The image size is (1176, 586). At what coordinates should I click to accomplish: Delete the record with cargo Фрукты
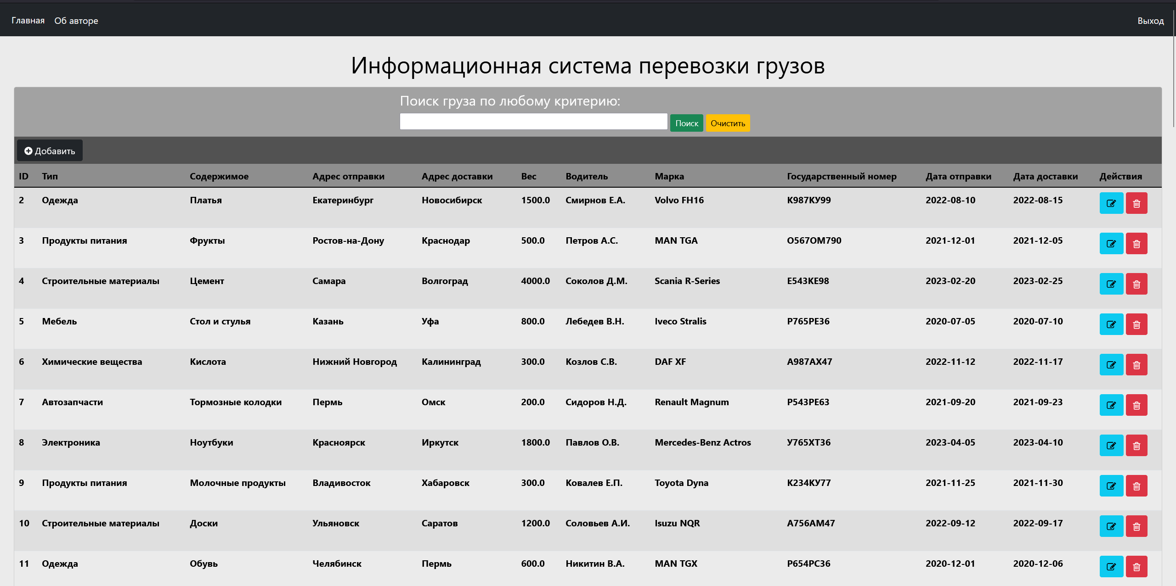[x=1137, y=243]
